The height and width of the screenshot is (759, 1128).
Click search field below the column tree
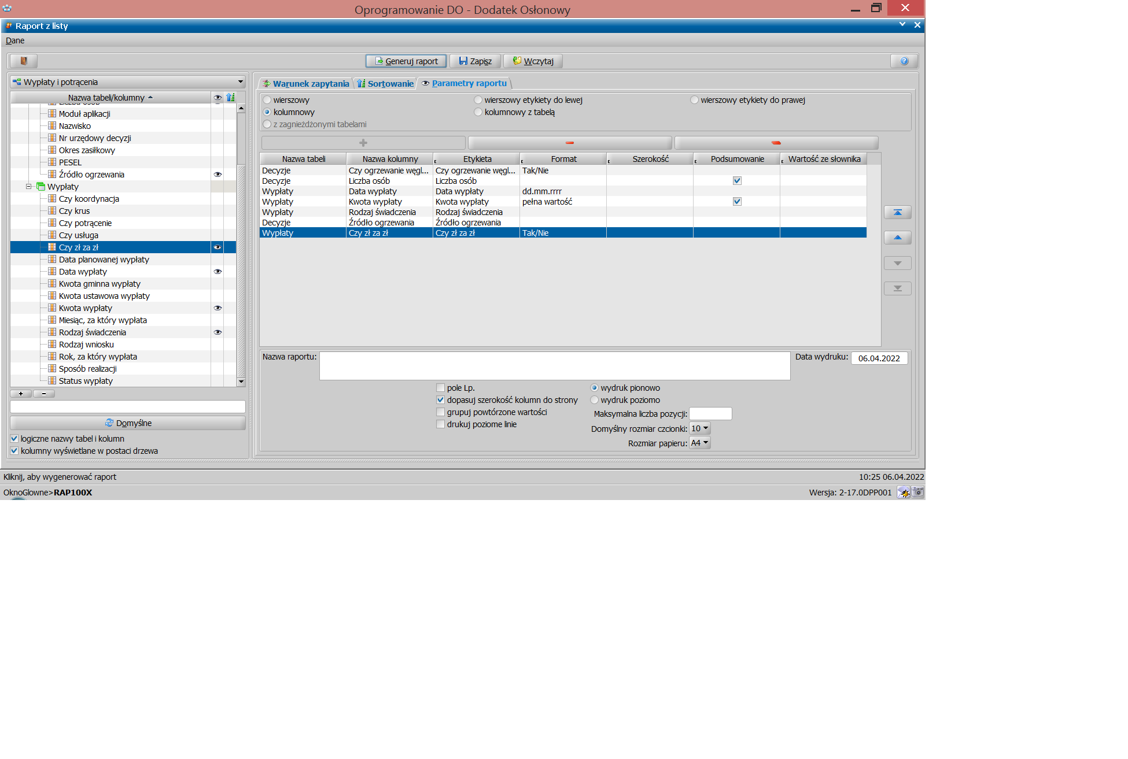128,406
